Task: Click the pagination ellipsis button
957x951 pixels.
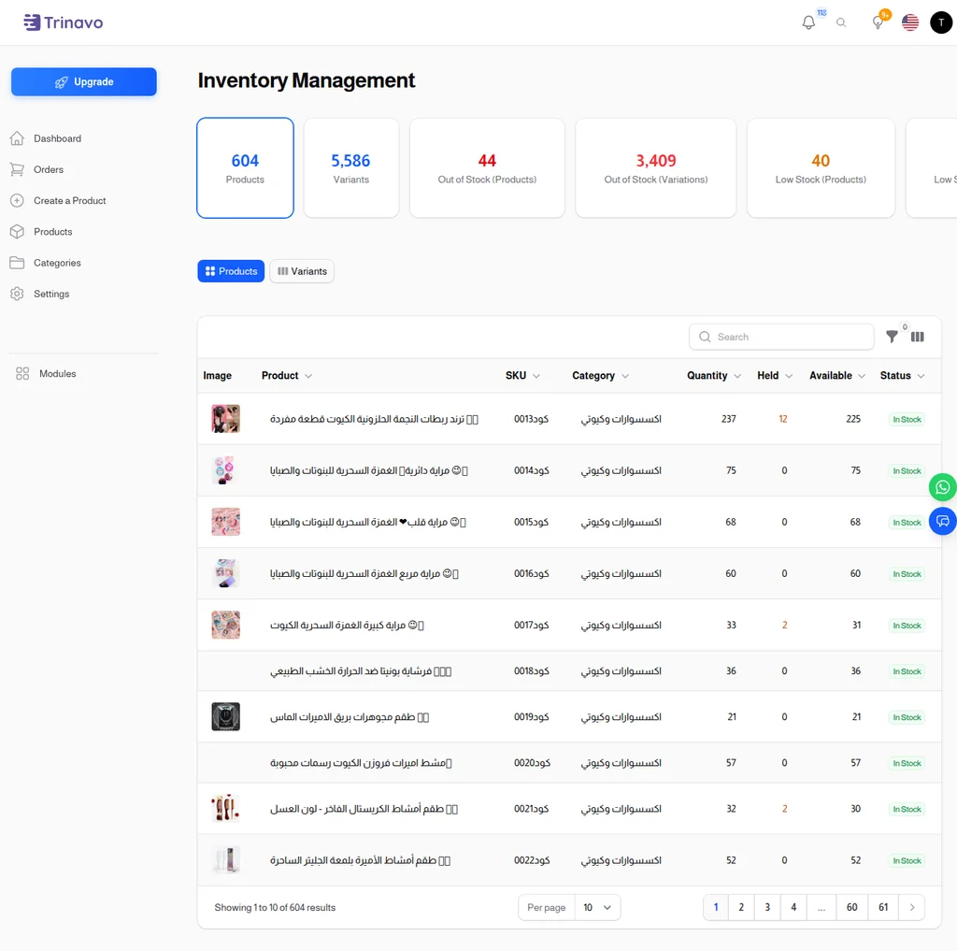Action: point(821,908)
